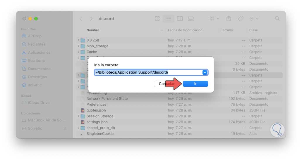Open the group-by items dropdown in toolbar
The width and height of the screenshot is (302, 160).
(214, 19)
